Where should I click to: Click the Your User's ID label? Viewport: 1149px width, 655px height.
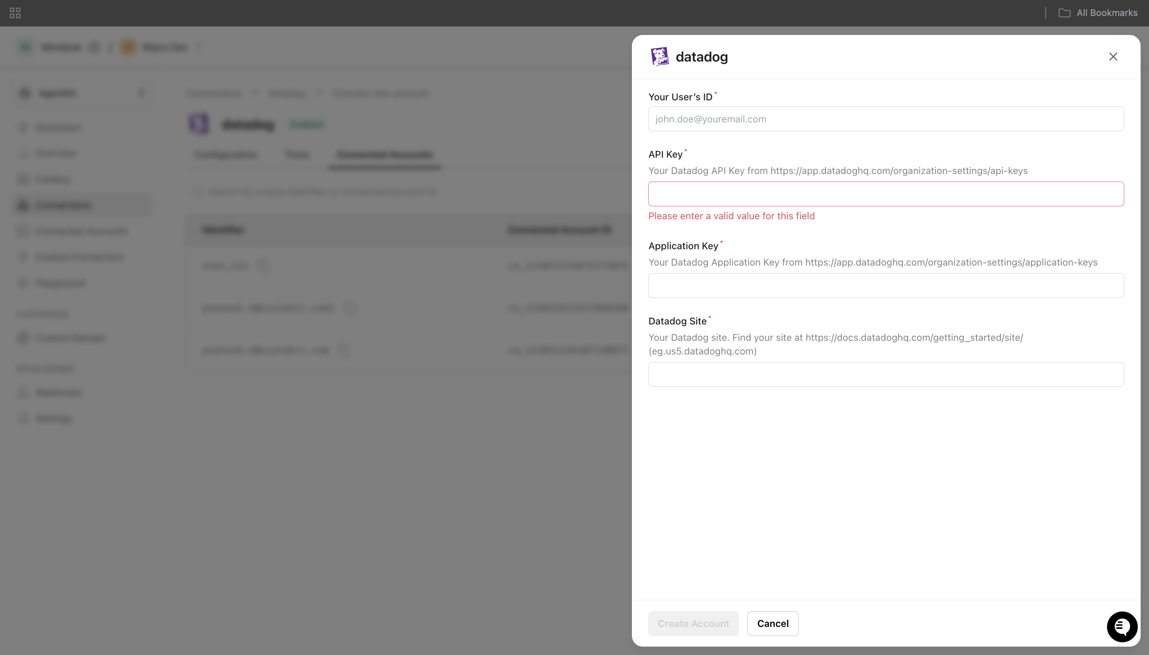[x=680, y=97]
